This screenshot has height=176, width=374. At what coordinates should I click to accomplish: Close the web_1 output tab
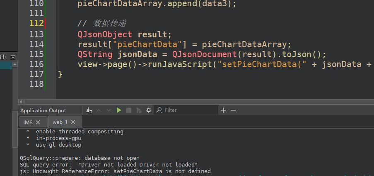pos(73,122)
